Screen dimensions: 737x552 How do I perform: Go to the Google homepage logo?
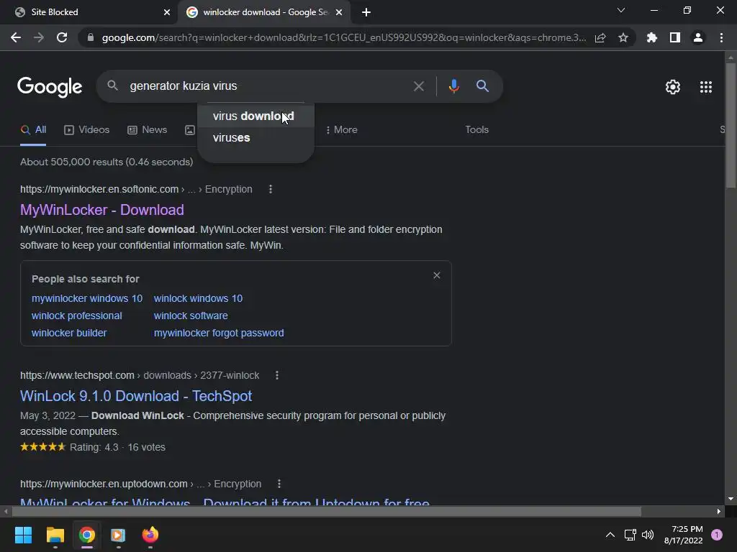point(50,87)
